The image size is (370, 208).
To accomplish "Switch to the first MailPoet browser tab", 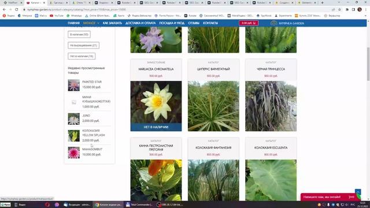I will (x=13, y=2).
